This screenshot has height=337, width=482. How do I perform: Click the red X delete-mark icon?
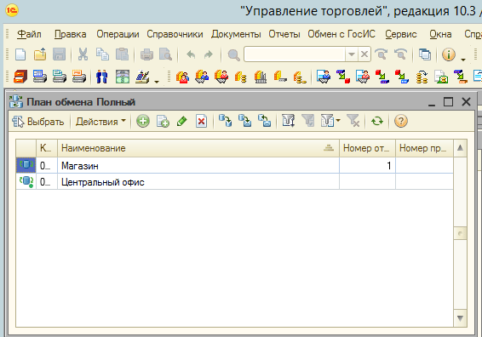point(201,121)
